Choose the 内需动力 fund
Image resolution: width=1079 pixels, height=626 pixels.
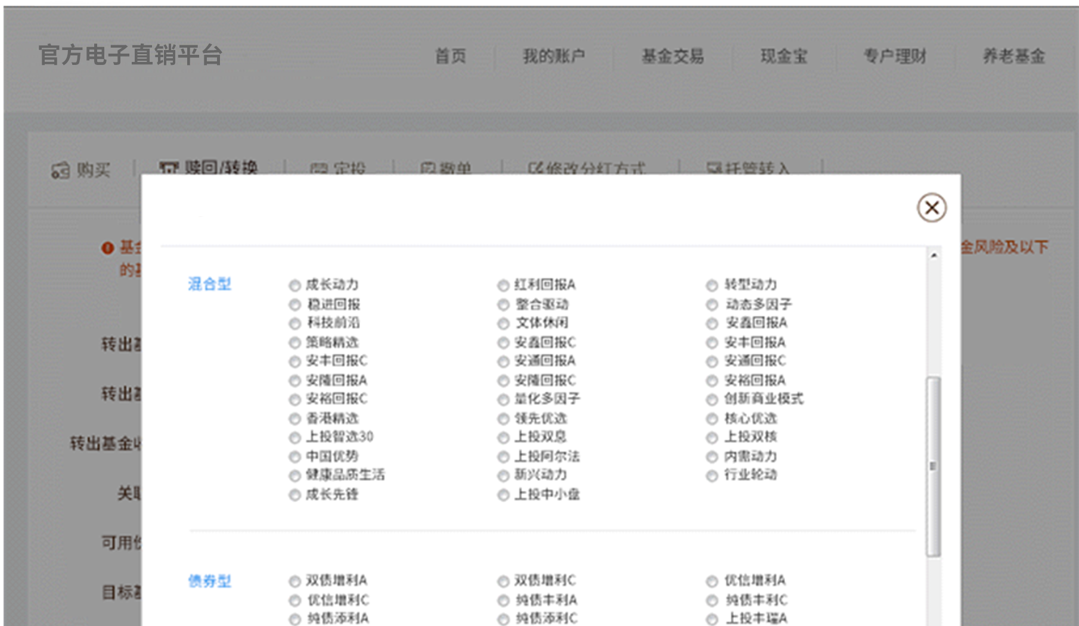click(712, 457)
